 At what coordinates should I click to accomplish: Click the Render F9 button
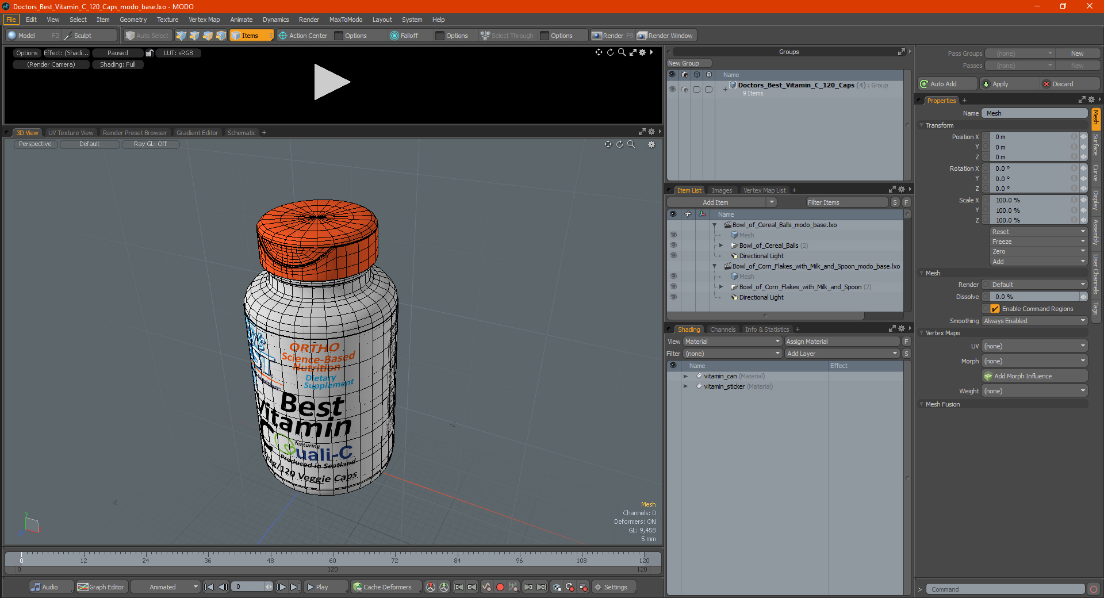click(x=612, y=36)
